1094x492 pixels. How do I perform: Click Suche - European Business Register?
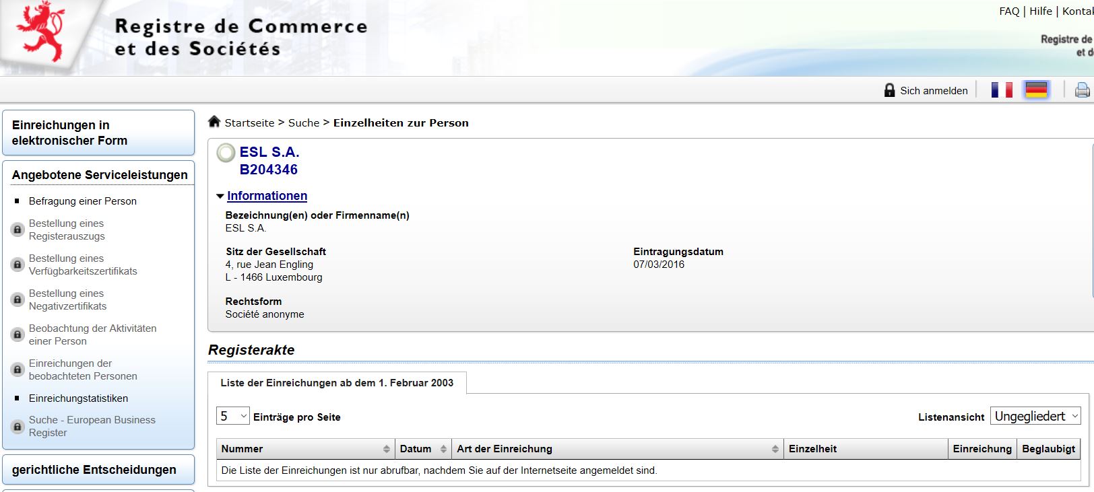[92, 426]
